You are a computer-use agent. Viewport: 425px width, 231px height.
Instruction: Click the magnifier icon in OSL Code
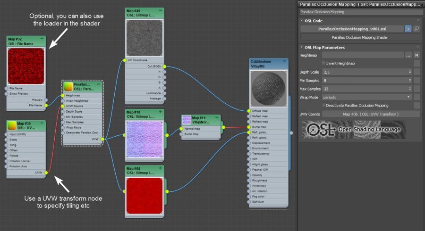pyautogui.click(x=416, y=29)
